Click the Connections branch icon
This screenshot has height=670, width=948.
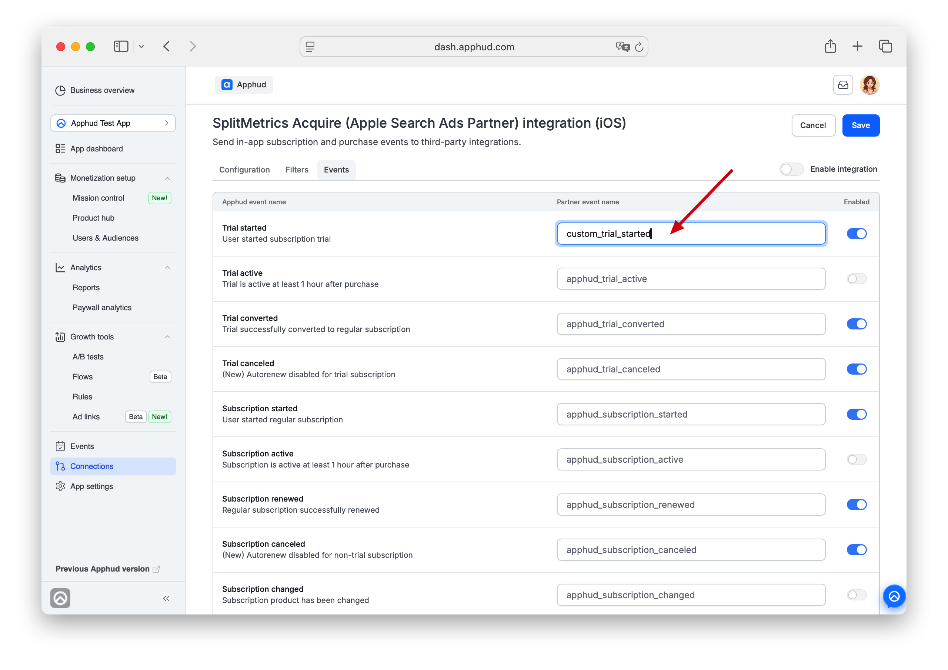tap(60, 467)
